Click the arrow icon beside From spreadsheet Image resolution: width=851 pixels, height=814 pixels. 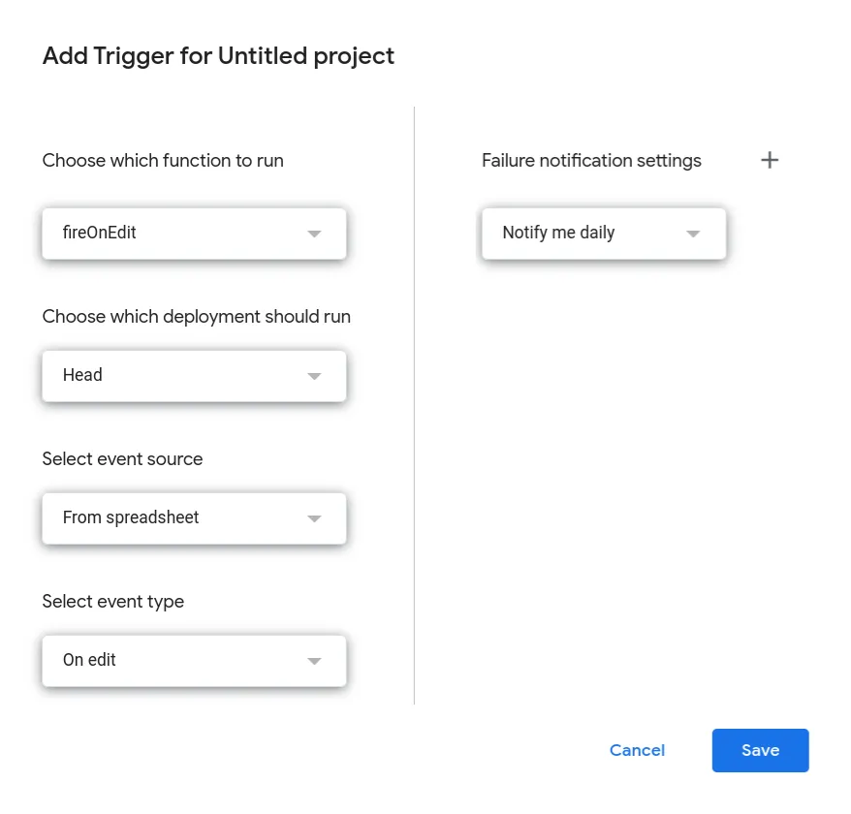coord(314,518)
